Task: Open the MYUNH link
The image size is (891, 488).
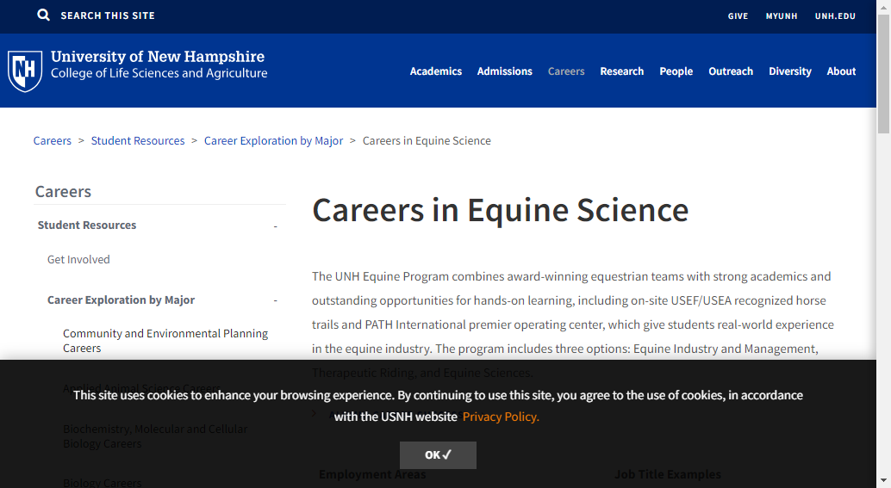Action: (x=782, y=16)
